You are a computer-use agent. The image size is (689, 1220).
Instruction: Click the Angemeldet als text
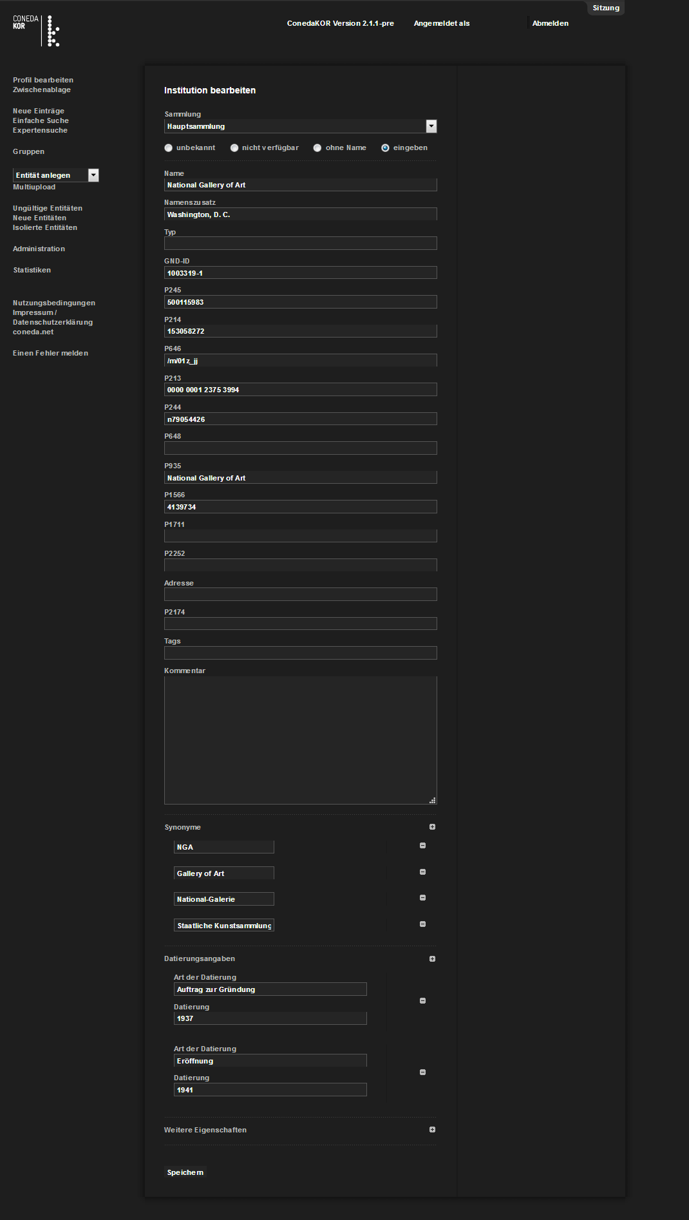(442, 24)
